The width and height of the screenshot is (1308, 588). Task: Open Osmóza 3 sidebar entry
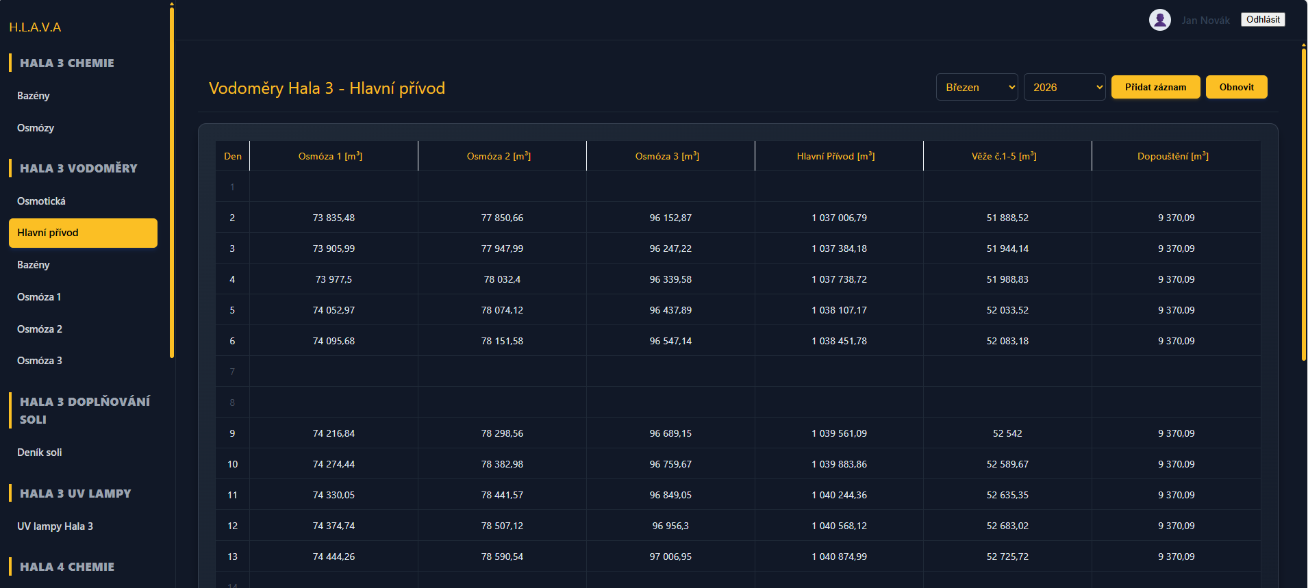click(40, 361)
